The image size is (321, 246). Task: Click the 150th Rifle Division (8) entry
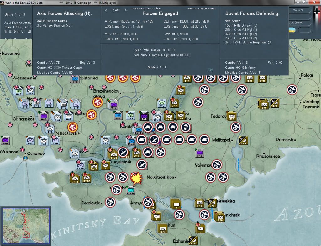(241, 25)
